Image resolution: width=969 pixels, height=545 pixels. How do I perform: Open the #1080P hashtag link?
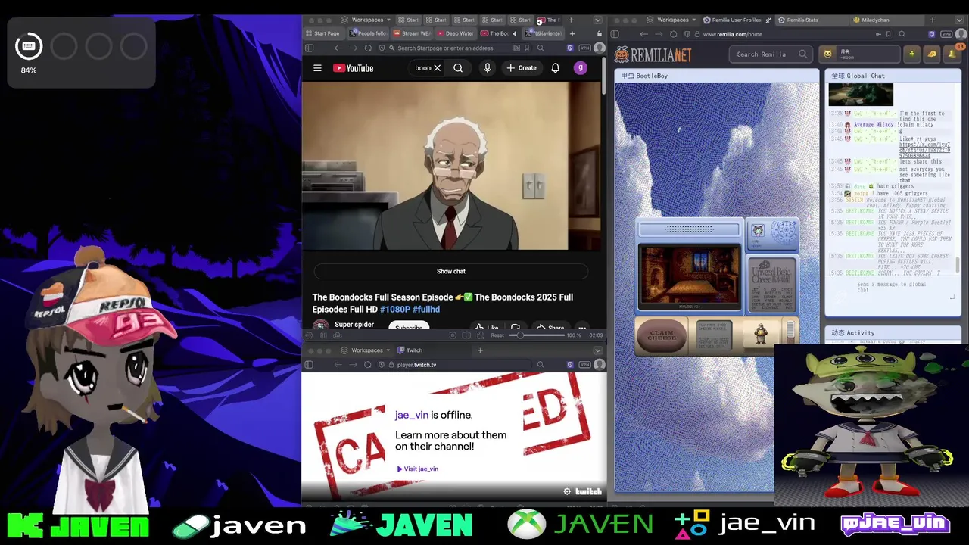(x=394, y=310)
